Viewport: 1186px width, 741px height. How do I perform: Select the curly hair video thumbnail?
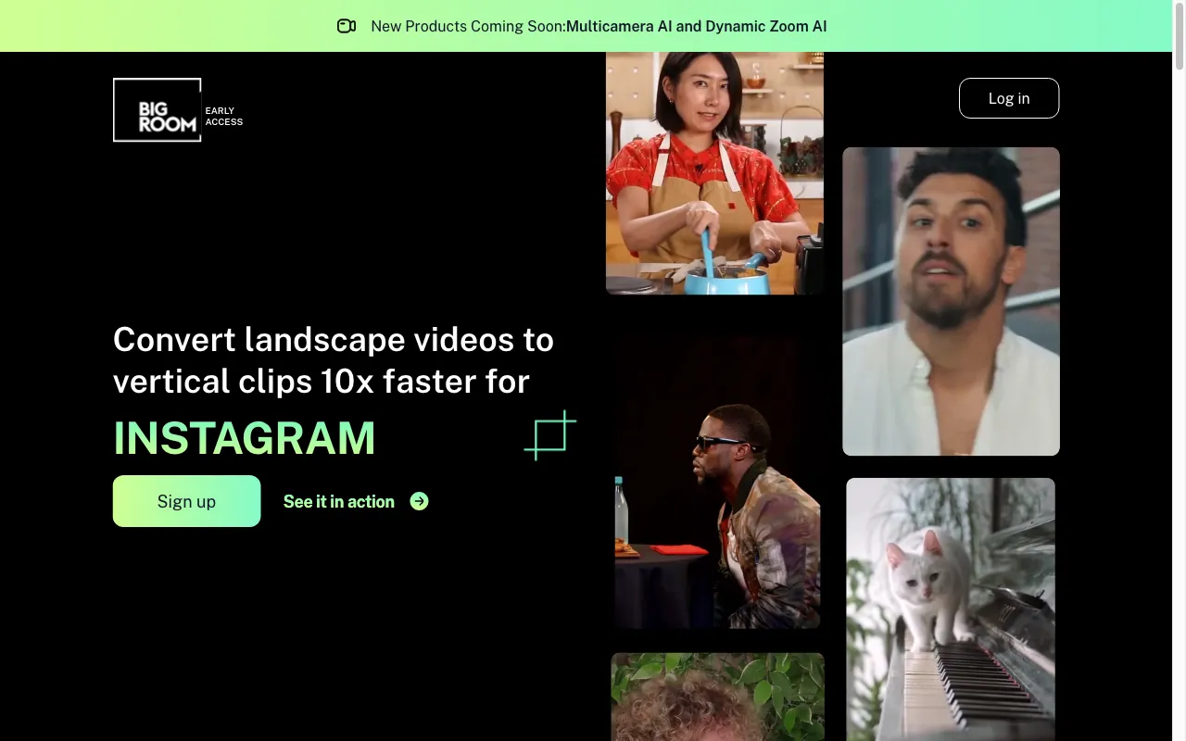717,697
